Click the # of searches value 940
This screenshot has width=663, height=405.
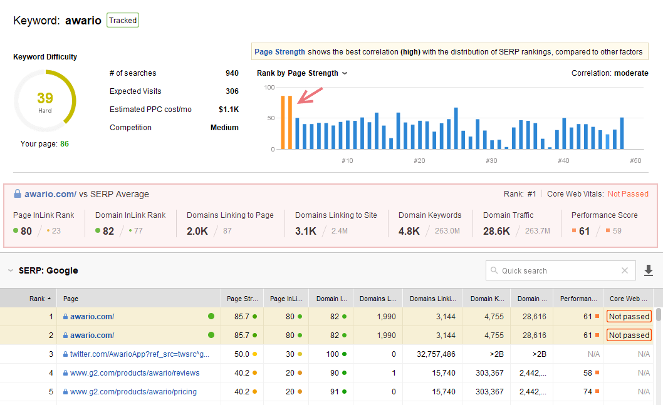[232, 73]
